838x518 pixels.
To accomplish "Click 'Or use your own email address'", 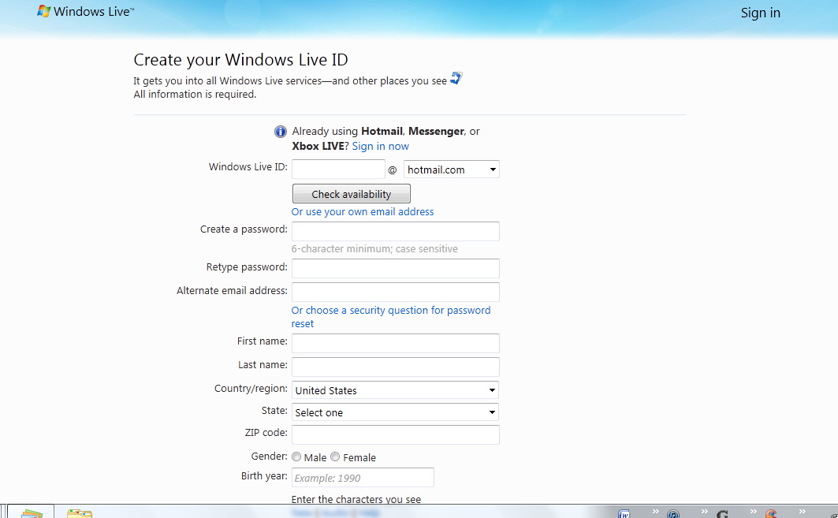I will coord(363,211).
